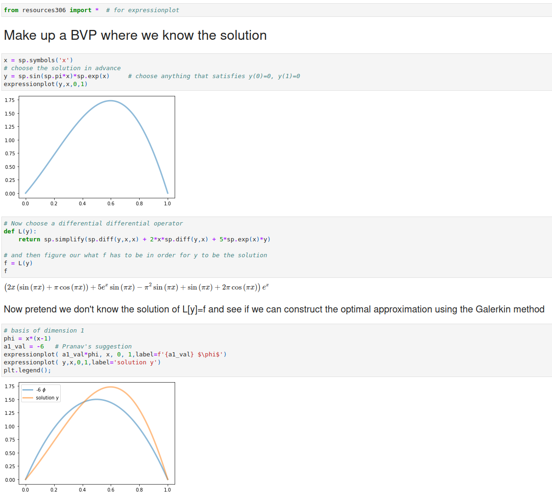Click the expressionplot(y,x,0,1) code line
Viewport: 552px width, 500px height.
pyautogui.click(x=46, y=84)
